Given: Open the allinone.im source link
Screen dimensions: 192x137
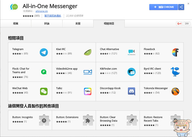Looking at the screenshot, I should click(42, 11).
